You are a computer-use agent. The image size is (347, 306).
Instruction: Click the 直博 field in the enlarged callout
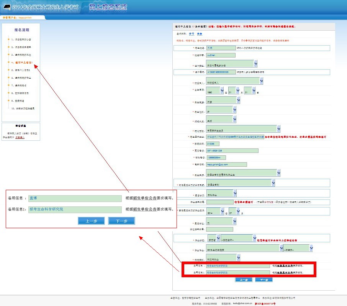(x=75, y=199)
